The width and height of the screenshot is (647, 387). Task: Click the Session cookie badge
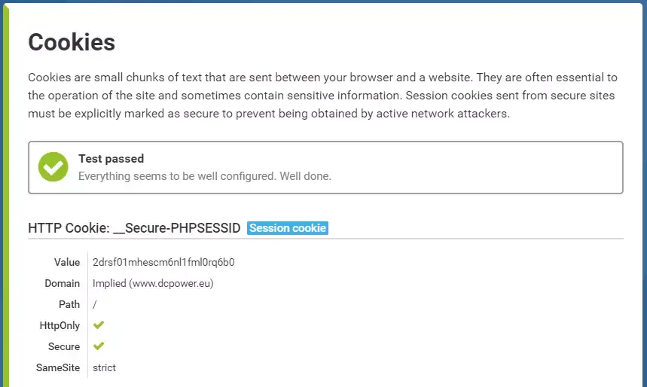[288, 228]
